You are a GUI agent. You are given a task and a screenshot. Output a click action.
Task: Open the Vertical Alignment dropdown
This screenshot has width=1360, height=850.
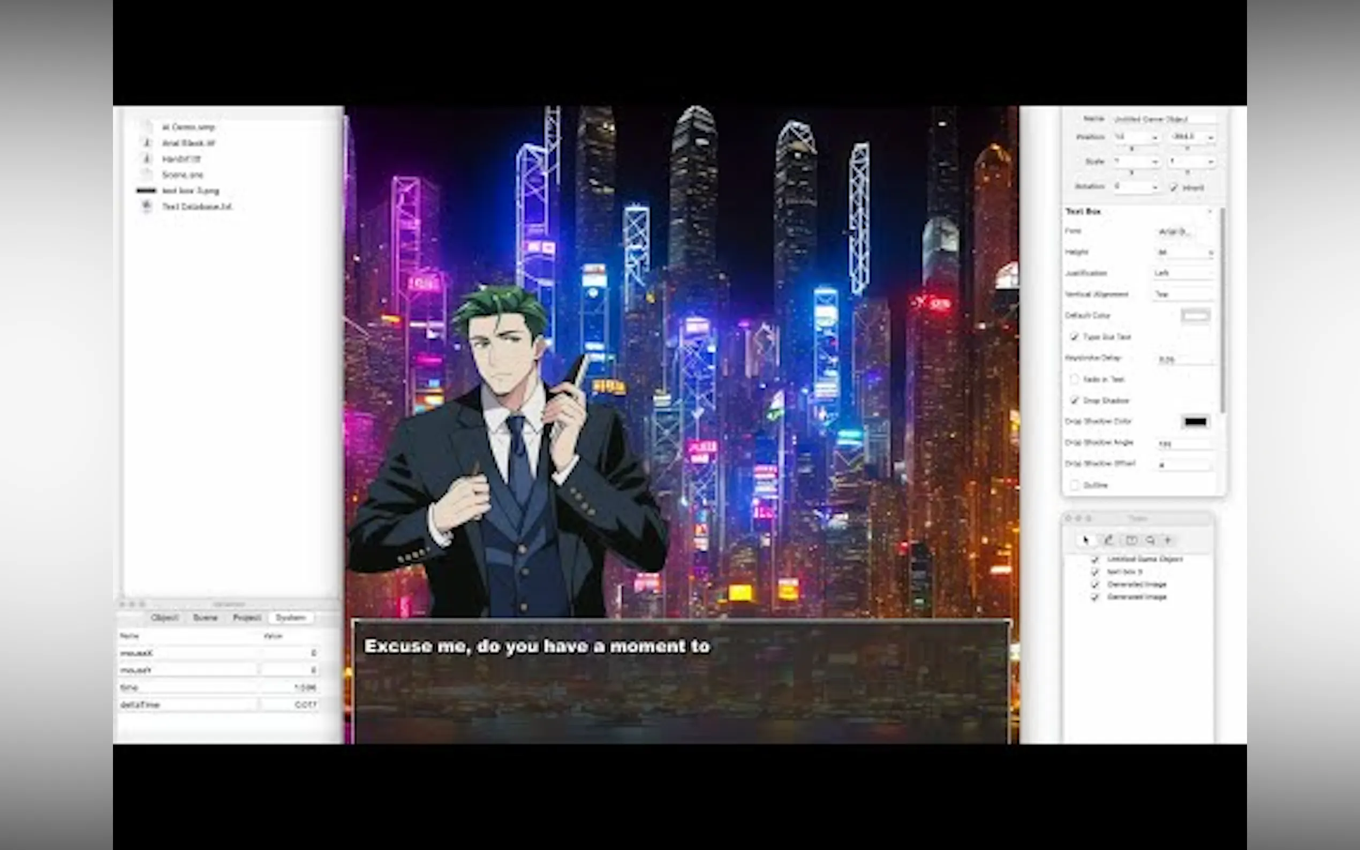click(1182, 294)
